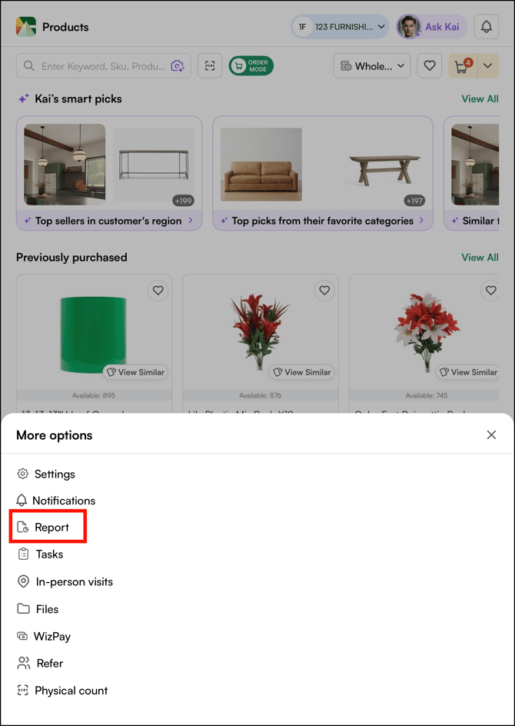Close the More options panel

coord(491,435)
